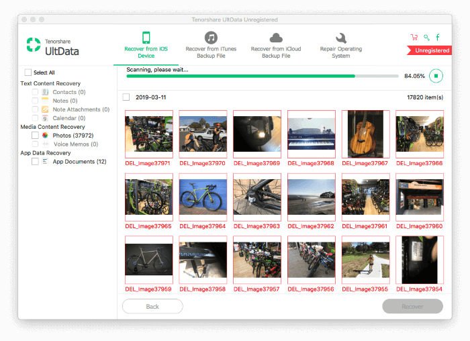Select thumbnail DEL_Image37956
This screenshot has height=341, width=470.
[x=312, y=260]
